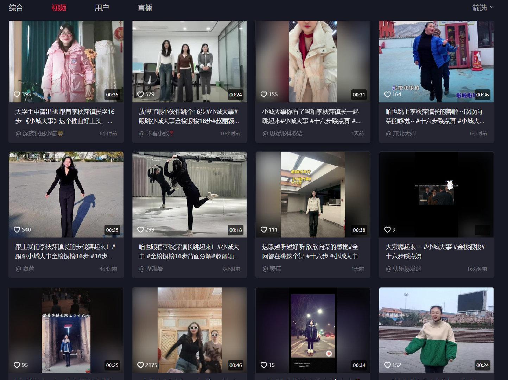Open the mirror dance studio video thumbnail
Viewport: 508px width, 380px height.
click(190, 195)
